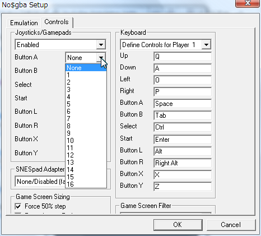
Task: Click the keyboard Up key field
Action: coord(183,57)
